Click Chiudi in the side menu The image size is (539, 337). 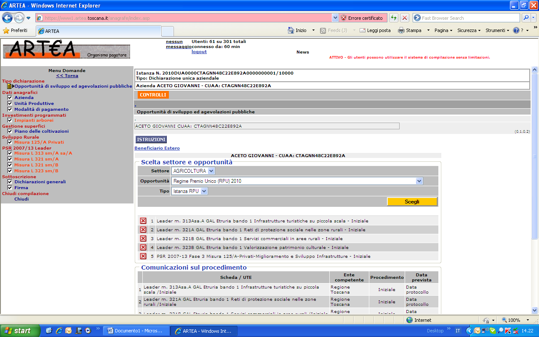point(21,199)
